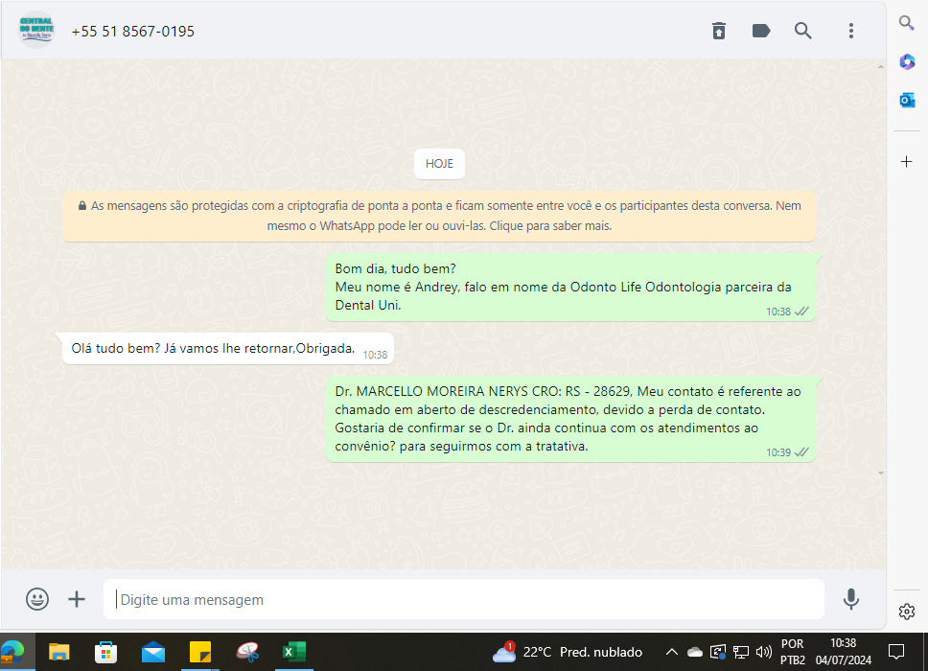The image size is (928, 671).
Task: Click the contact number +55 51 8567-0195
Action: (x=132, y=32)
